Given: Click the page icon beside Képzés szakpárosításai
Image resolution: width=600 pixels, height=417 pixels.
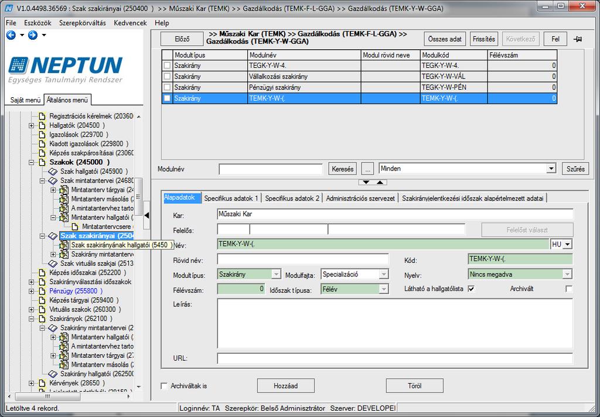Looking at the screenshot, I should pyautogui.click(x=43, y=153).
